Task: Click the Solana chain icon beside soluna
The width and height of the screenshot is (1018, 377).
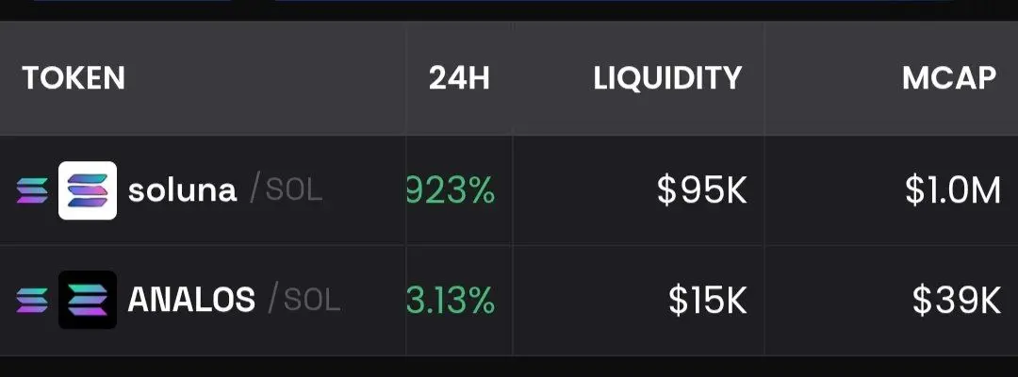Action: click(32, 190)
